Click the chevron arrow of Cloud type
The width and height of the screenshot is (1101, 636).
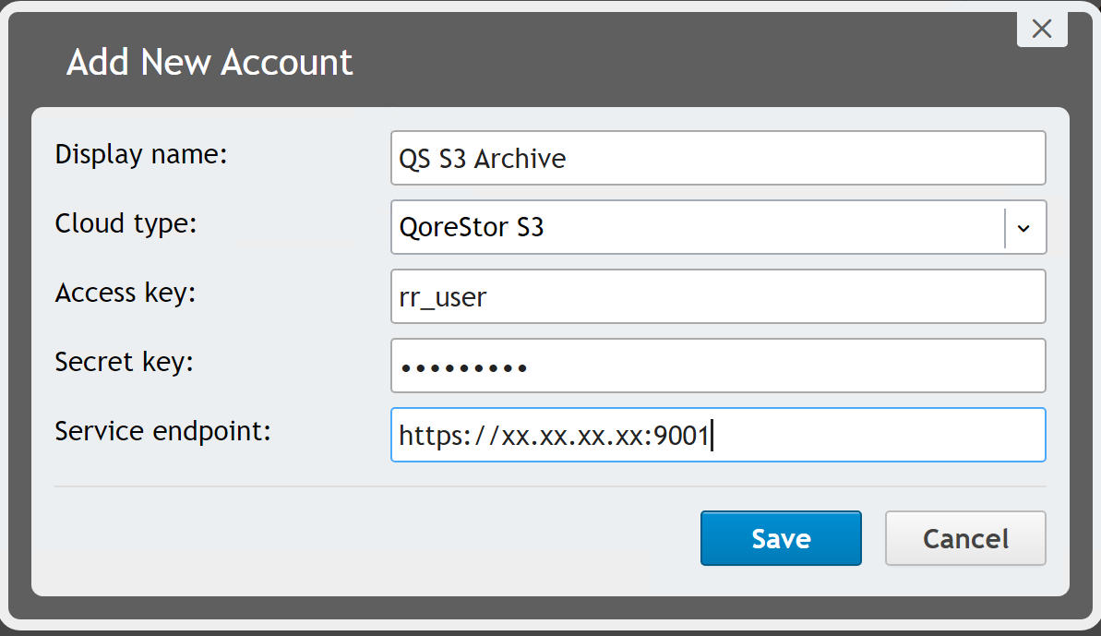(x=1024, y=228)
